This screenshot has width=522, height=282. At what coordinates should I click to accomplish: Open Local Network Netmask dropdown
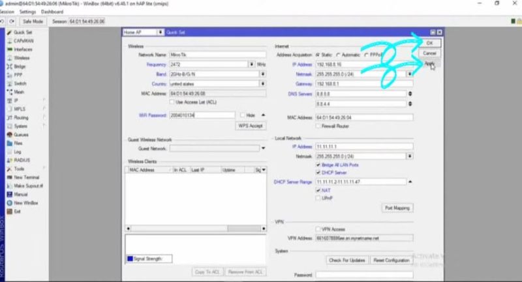pyautogui.click(x=410, y=156)
